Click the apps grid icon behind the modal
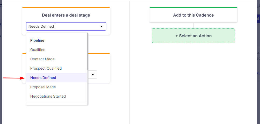This screenshot has height=124, width=260. pyautogui.click(x=259, y=6)
